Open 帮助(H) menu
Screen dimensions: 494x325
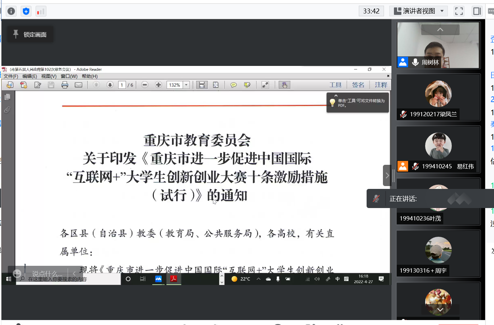point(89,76)
